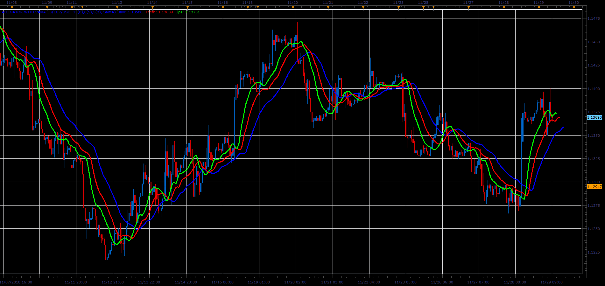Screen dimensions: 605x286
Task: Click the orange marker under 11/27
Action: (x=468, y=7)
